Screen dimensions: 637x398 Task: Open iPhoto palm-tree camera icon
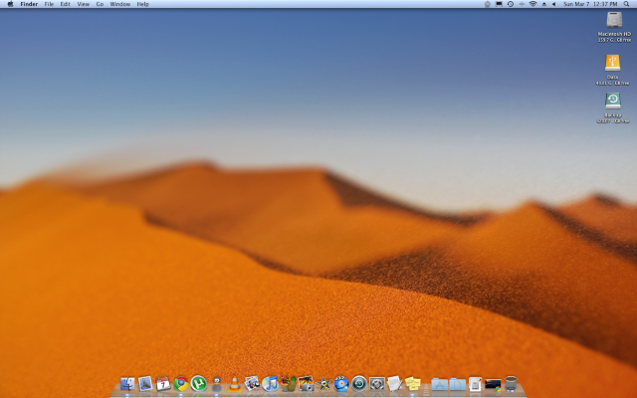point(306,384)
